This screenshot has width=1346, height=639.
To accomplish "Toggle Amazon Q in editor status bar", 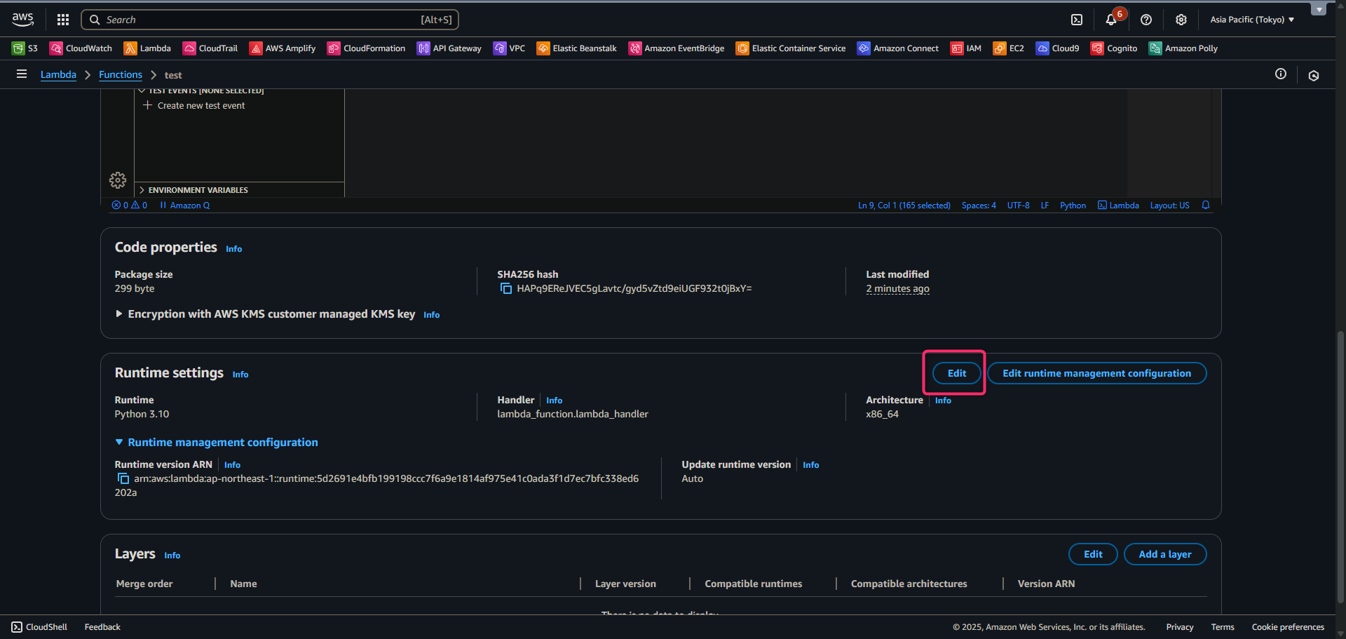I will click(185, 206).
